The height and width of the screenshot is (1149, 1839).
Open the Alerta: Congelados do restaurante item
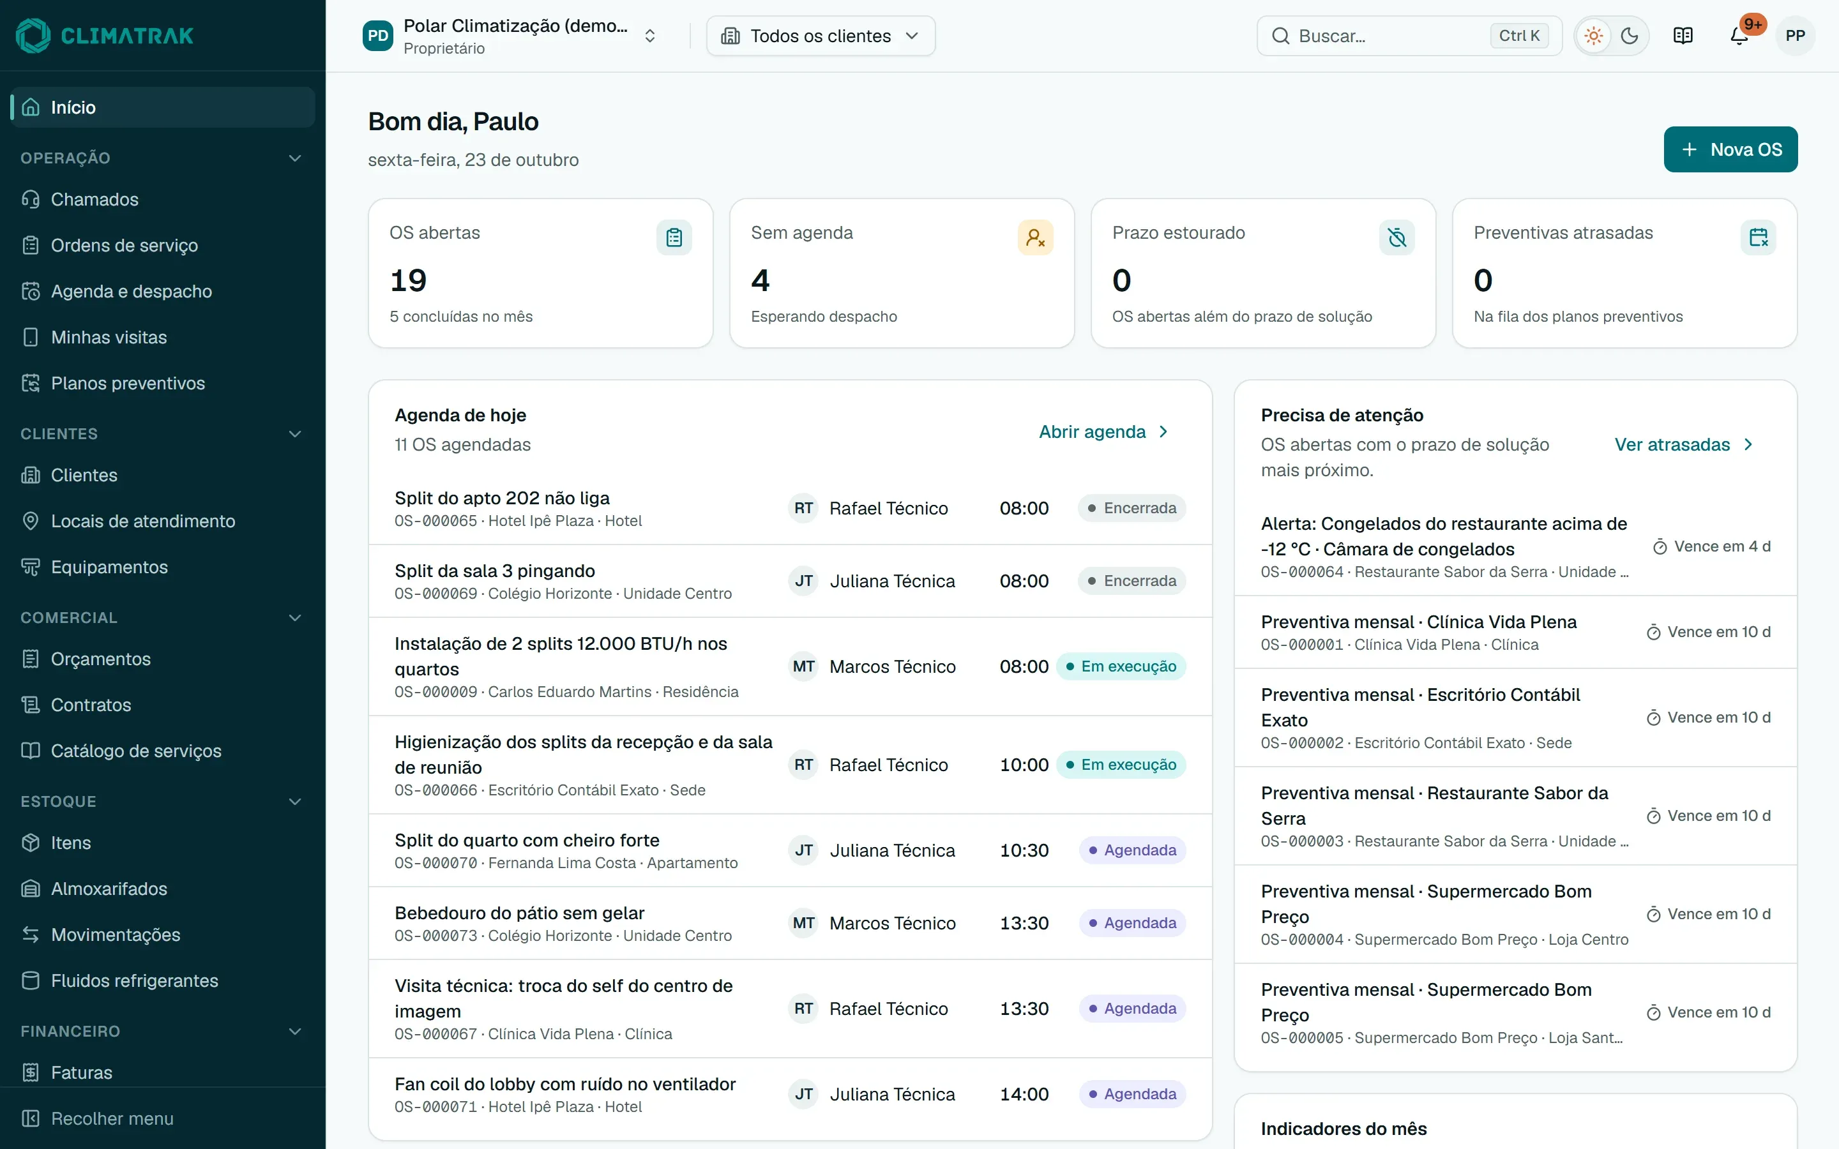tap(1515, 546)
